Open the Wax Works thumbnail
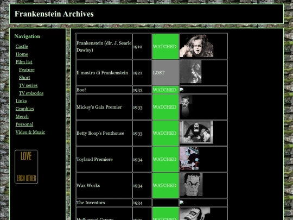 [x=191, y=185]
